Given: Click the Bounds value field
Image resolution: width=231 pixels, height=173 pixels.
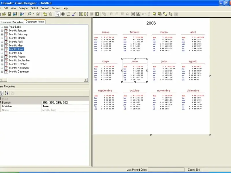Looking at the screenshot, I should coord(65,103).
